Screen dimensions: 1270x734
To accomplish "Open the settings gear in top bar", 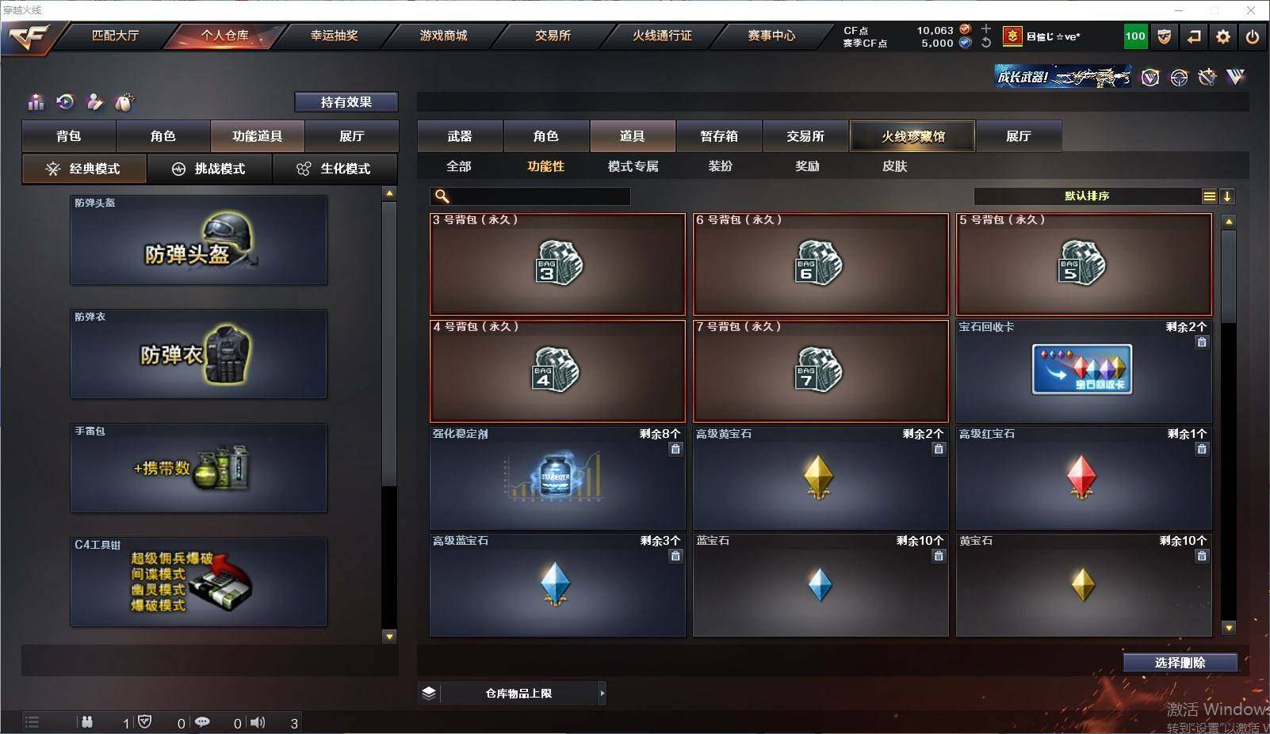I will point(1223,36).
